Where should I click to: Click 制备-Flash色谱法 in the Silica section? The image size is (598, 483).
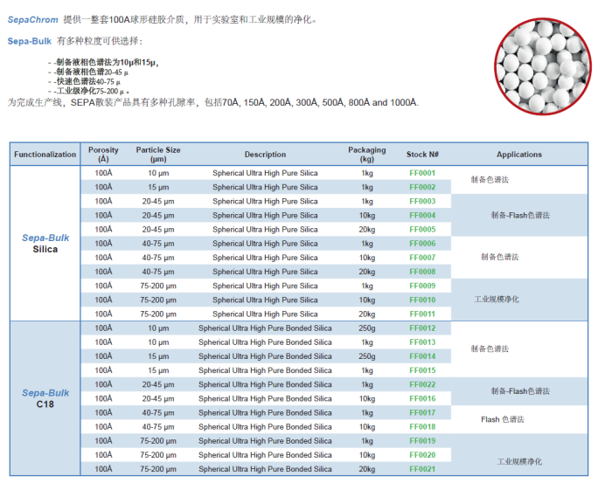520,215
